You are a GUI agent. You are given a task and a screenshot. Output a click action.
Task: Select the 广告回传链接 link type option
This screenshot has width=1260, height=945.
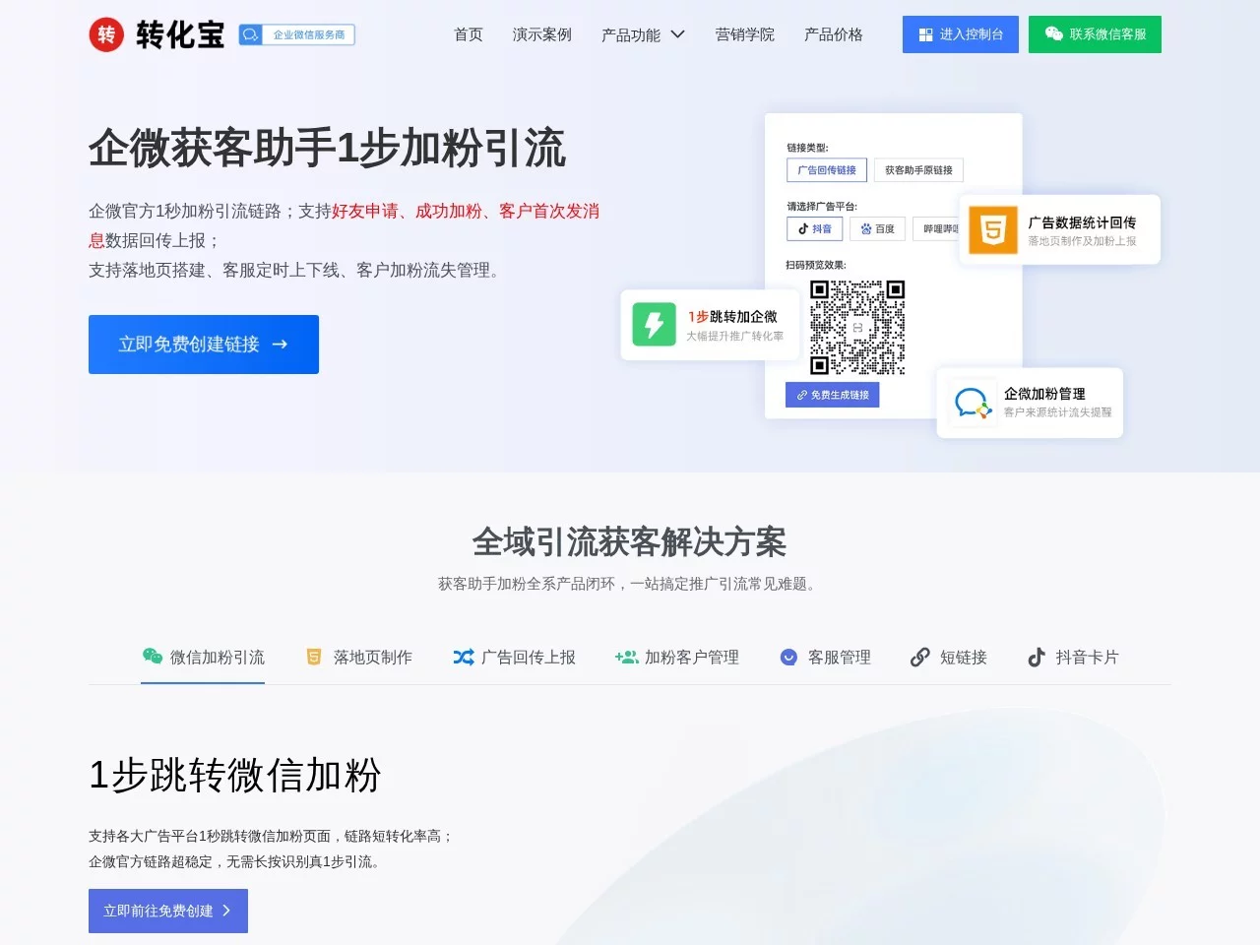(827, 170)
